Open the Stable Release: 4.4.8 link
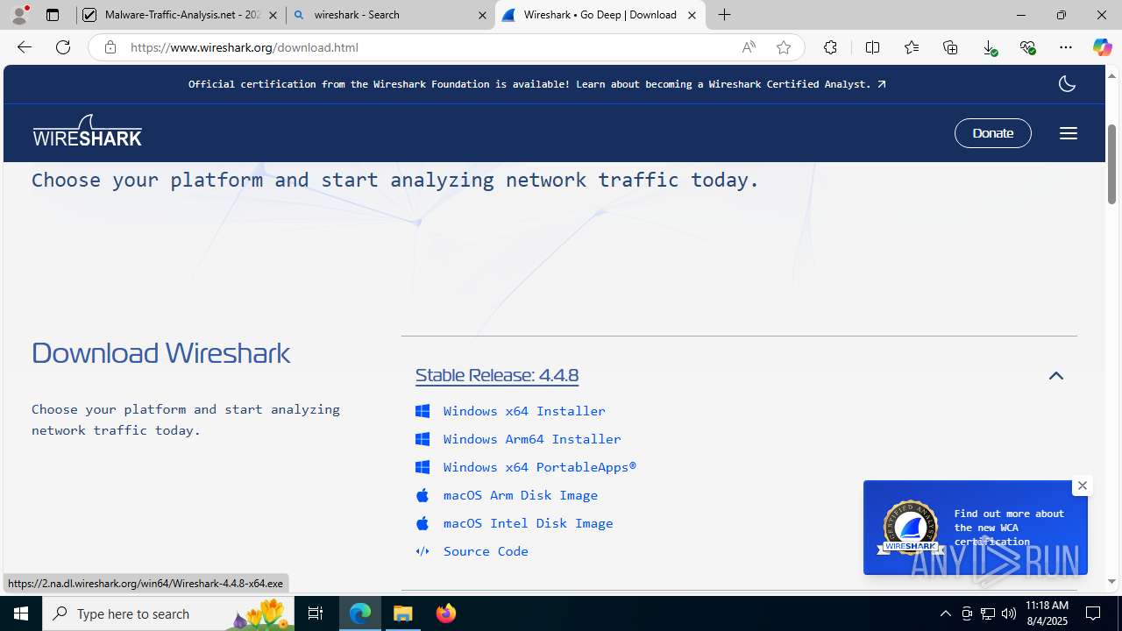Screen dimensions: 1122x631 point(497,375)
